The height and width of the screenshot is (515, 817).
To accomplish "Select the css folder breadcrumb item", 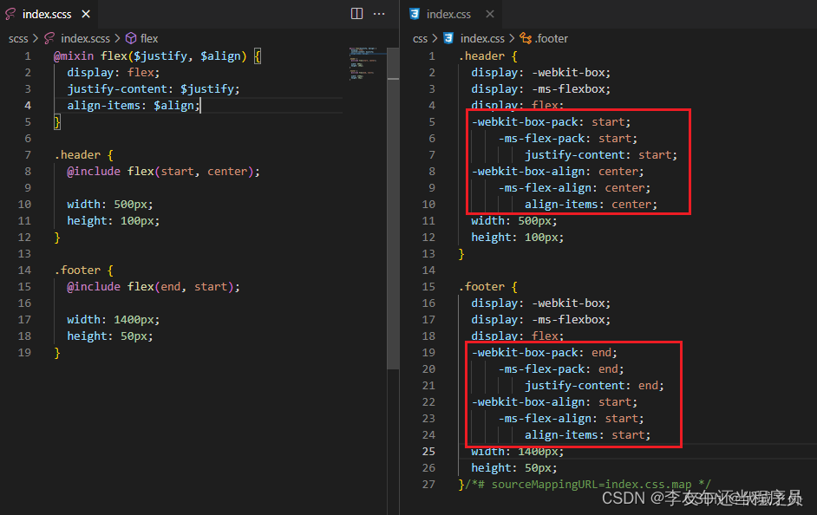I will click(x=419, y=38).
